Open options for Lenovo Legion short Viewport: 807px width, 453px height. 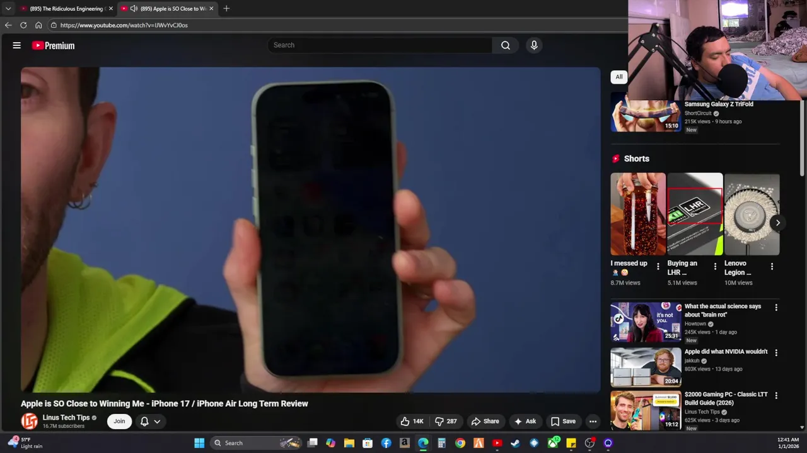[772, 267]
